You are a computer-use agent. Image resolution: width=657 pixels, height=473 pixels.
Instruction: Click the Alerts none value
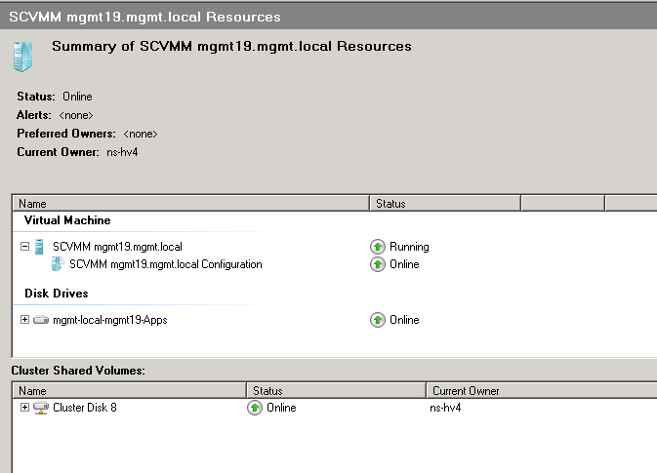click(x=76, y=115)
